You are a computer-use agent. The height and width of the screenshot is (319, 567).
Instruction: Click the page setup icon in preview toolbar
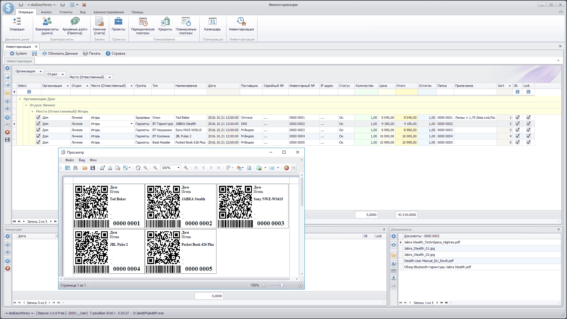click(118, 168)
